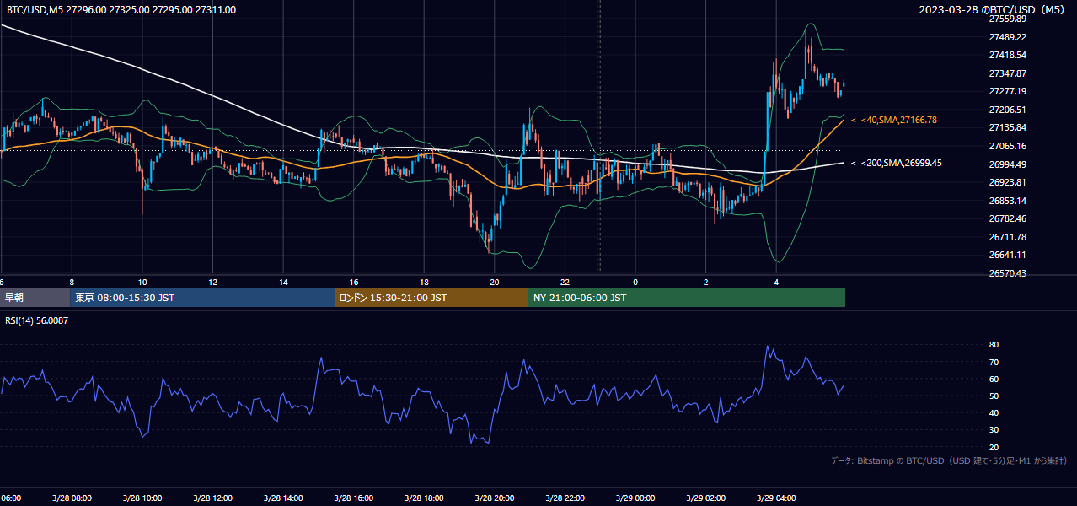1077x506 pixels.
Task: Click price axis value 27135.84
Action: pyautogui.click(x=1007, y=127)
